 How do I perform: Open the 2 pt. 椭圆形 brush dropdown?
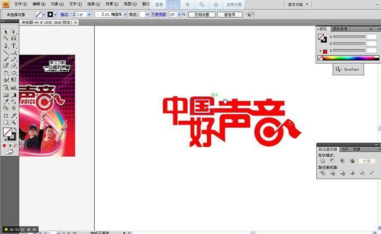point(125,15)
